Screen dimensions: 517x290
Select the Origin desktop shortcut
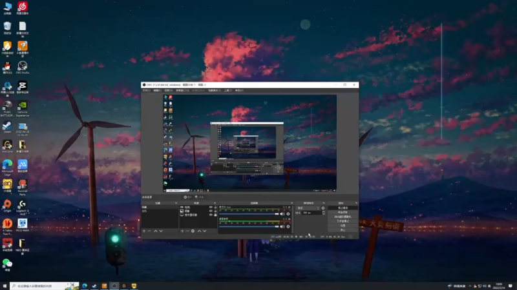tap(7, 206)
